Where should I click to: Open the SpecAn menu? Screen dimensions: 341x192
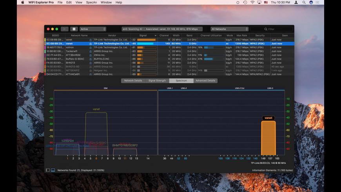(91, 2)
